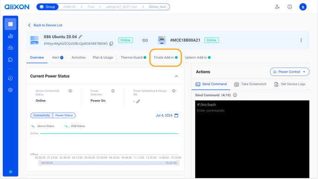Open the device list sidebar icon
Screen dimensions: 318x179
point(10,24)
